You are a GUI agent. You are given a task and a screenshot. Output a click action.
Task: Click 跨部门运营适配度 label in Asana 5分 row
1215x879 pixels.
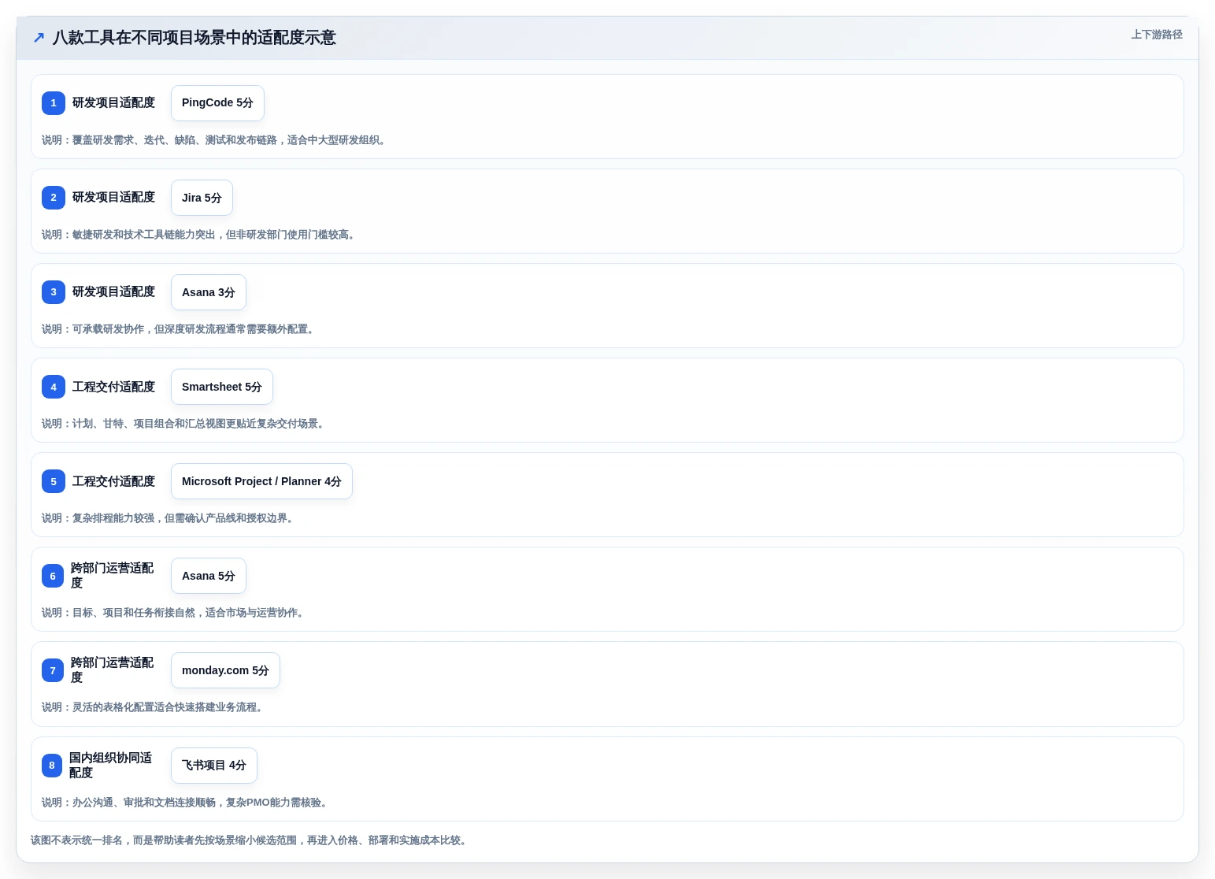[x=112, y=576]
